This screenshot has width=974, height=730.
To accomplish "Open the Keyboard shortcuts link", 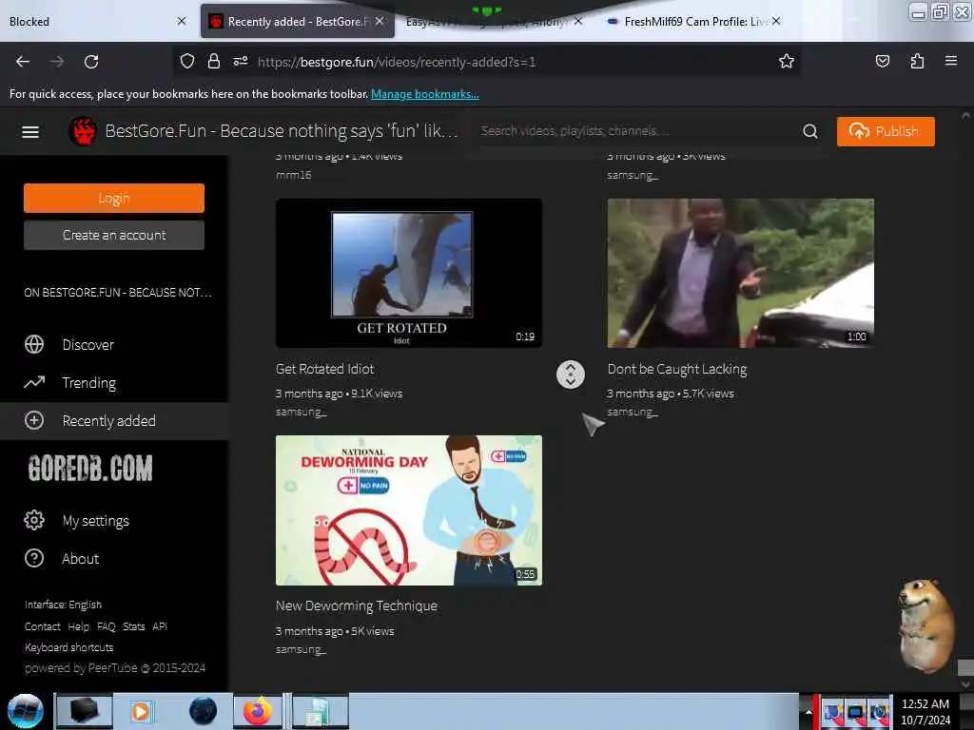I will 68,647.
